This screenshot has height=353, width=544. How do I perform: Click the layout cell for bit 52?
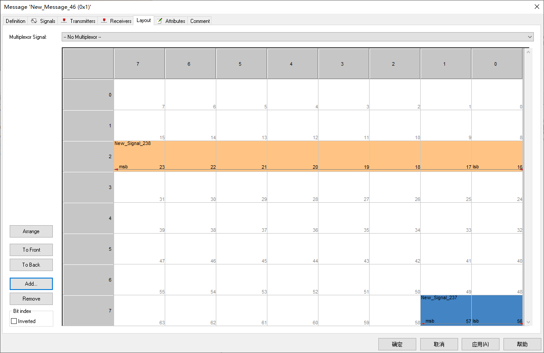tap(292, 280)
